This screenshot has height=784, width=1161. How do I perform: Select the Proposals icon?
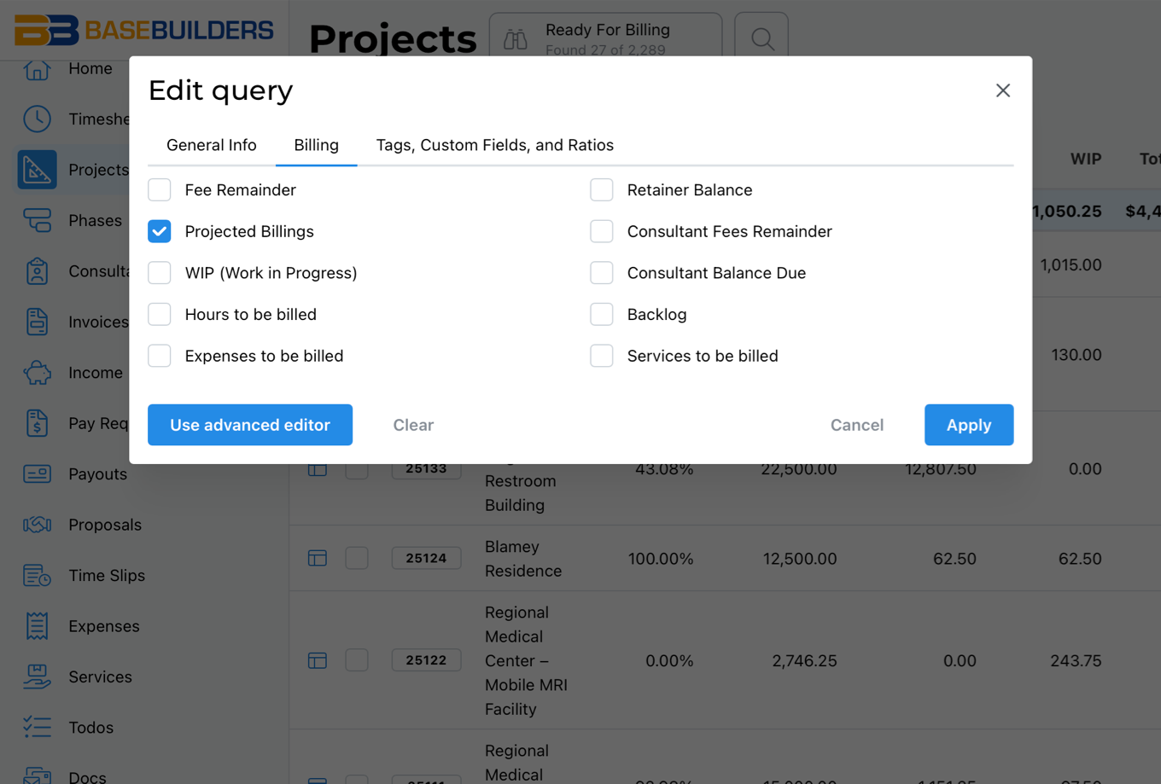click(x=37, y=525)
